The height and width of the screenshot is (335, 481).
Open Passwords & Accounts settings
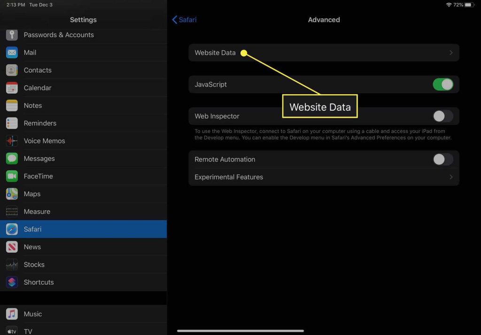(59, 35)
